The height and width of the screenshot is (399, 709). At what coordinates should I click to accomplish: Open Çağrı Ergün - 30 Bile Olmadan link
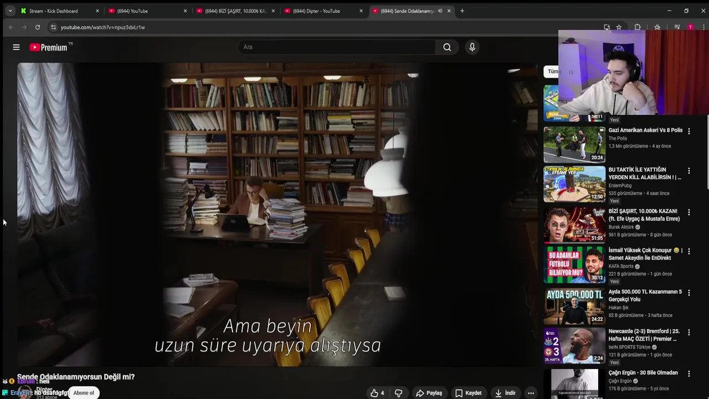click(x=643, y=373)
